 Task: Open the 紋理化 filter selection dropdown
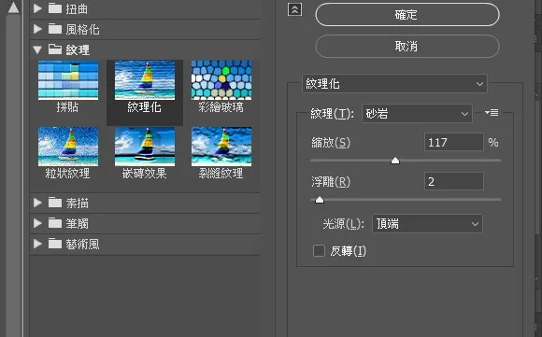click(394, 84)
